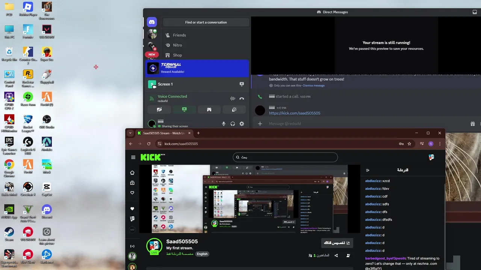Screen dimensions: 481x270
Task: Click Dismiss message link in Discord
Action: 314,85
